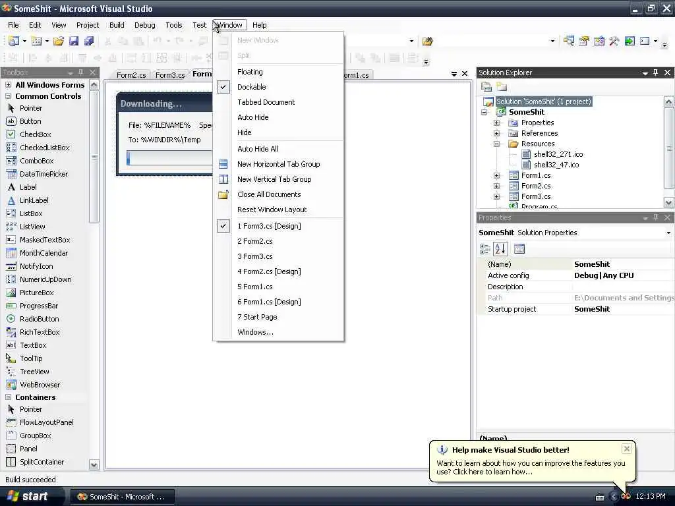Click the Object Browser toolbar icon
This screenshot has width=675, height=506.
[x=599, y=42]
